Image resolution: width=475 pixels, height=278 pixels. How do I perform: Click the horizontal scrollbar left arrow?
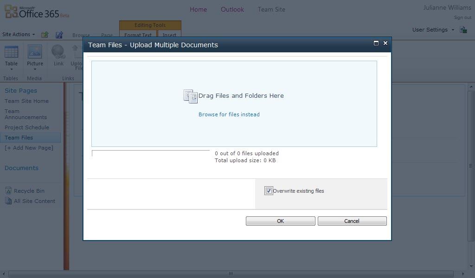tap(4, 274)
